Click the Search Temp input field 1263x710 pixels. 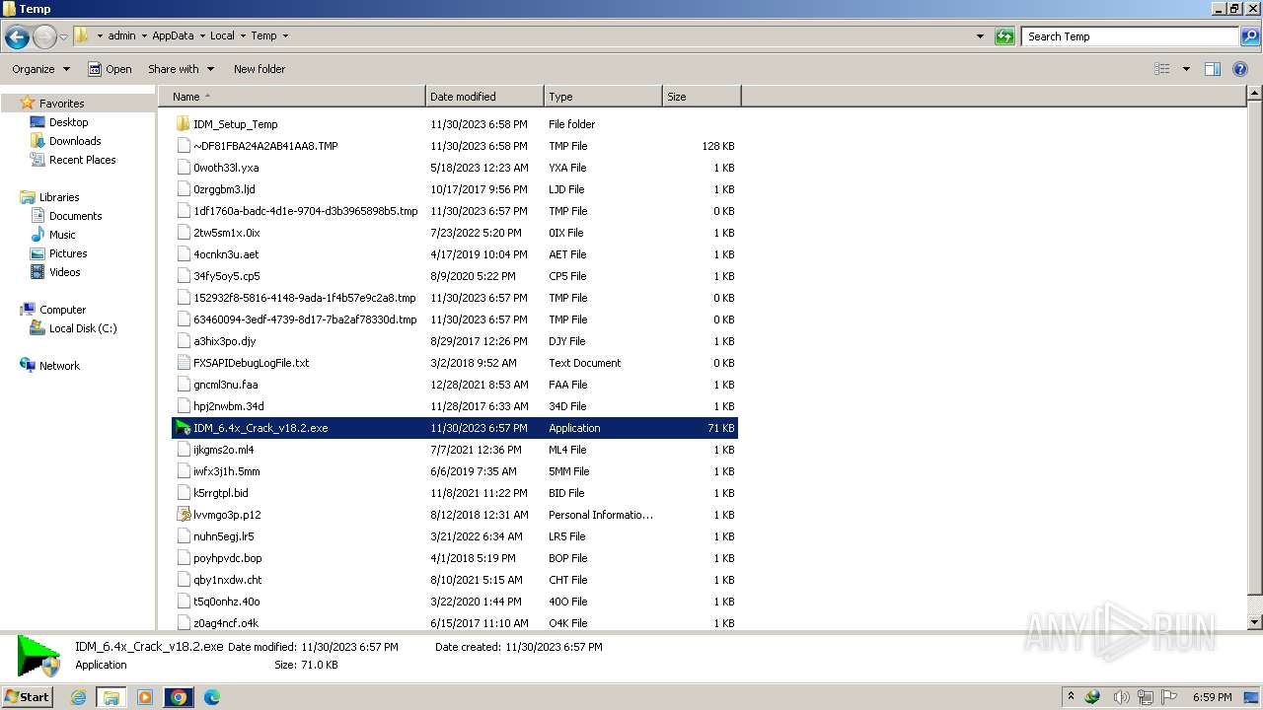click(x=1130, y=36)
